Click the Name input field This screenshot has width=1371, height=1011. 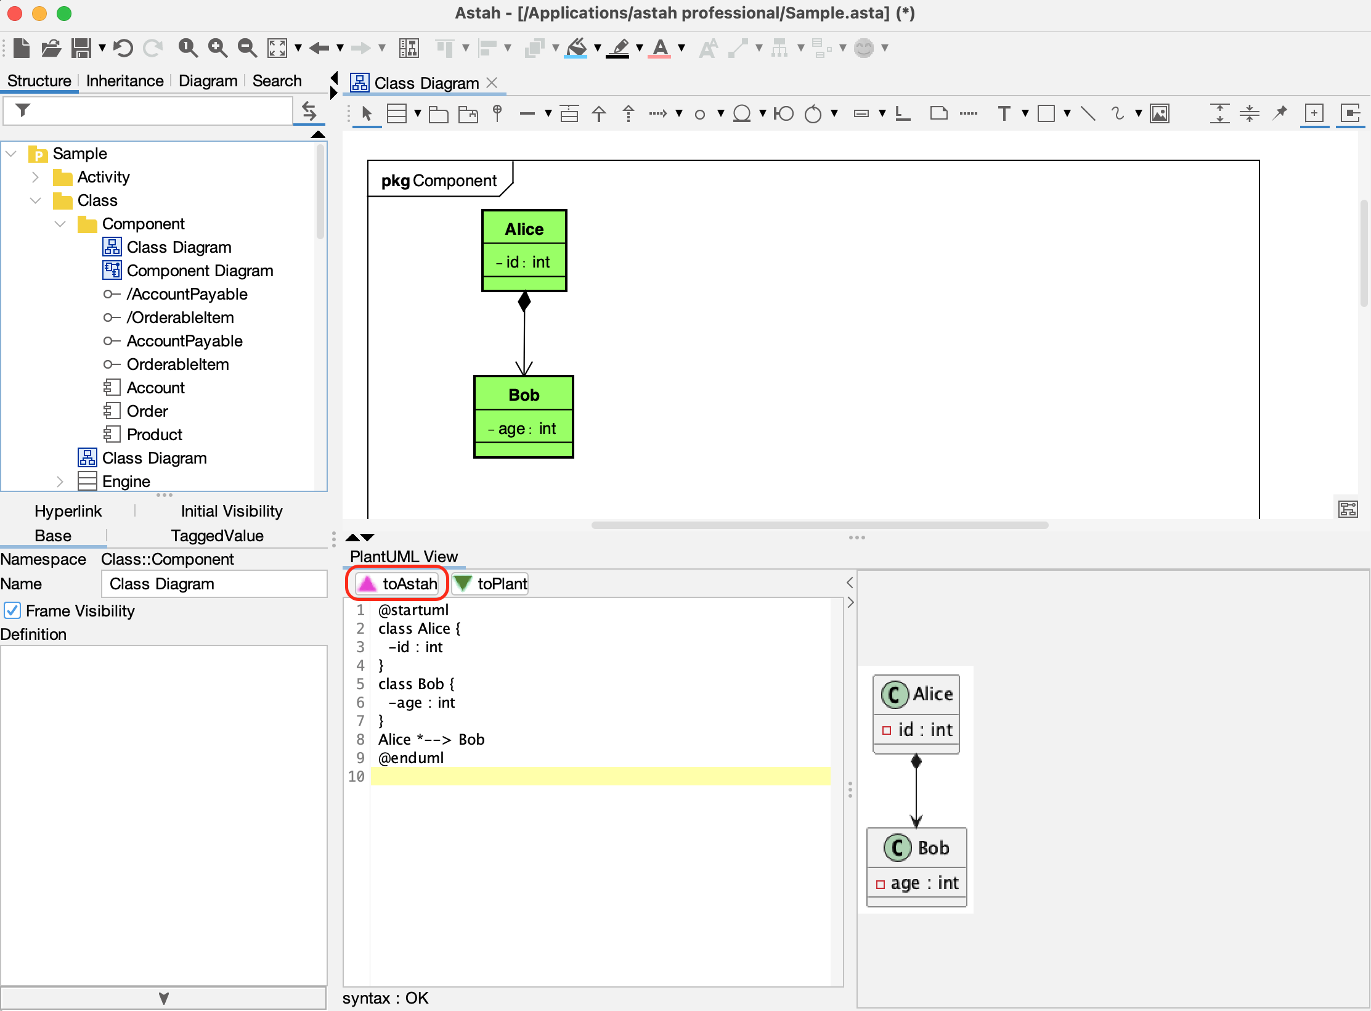pyautogui.click(x=214, y=584)
